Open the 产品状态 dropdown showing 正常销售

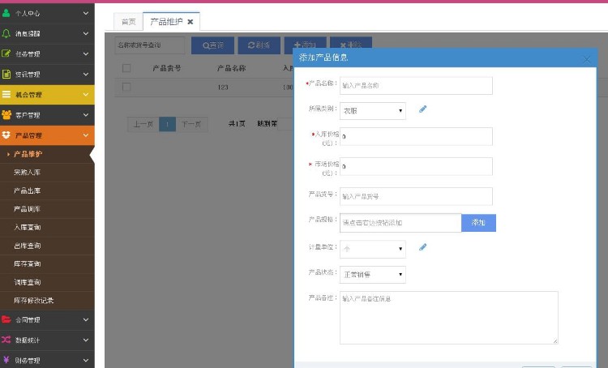(373, 275)
